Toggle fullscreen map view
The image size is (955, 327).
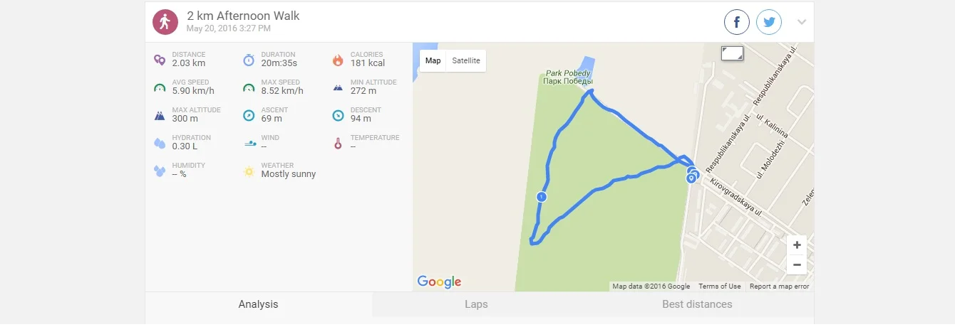coord(732,53)
